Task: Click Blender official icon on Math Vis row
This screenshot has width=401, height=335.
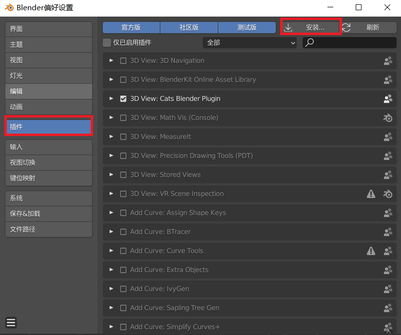Action: click(x=388, y=118)
